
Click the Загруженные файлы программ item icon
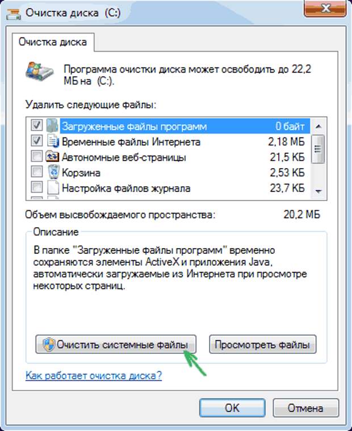[52, 126]
